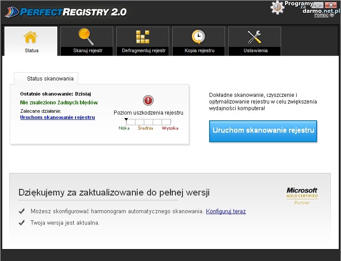Click the red exclamation warning icon
Image resolution: width=341 pixels, height=261 pixels.
click(148, 100)
